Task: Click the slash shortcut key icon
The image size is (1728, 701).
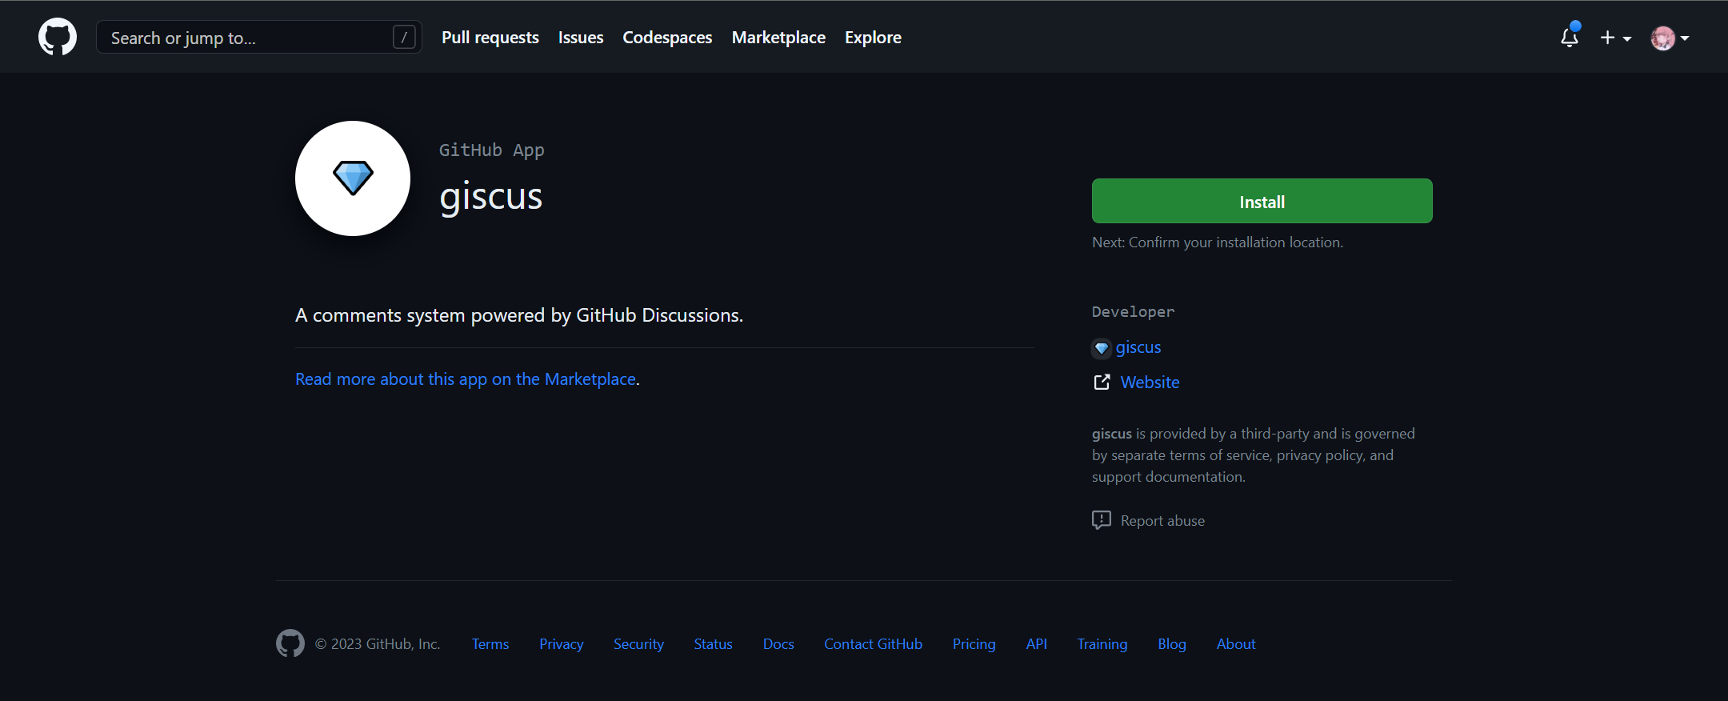Action: pyautogui.click(x=404, y=37)
